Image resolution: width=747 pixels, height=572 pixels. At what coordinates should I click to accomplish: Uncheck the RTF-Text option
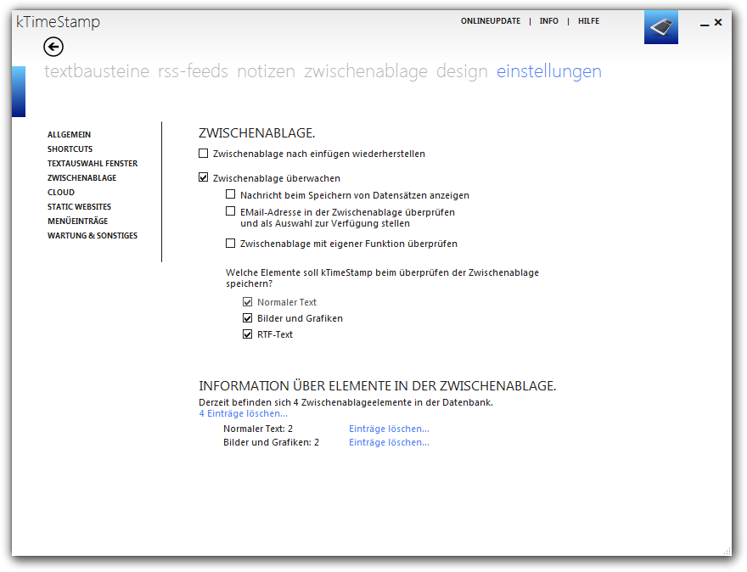247,334
